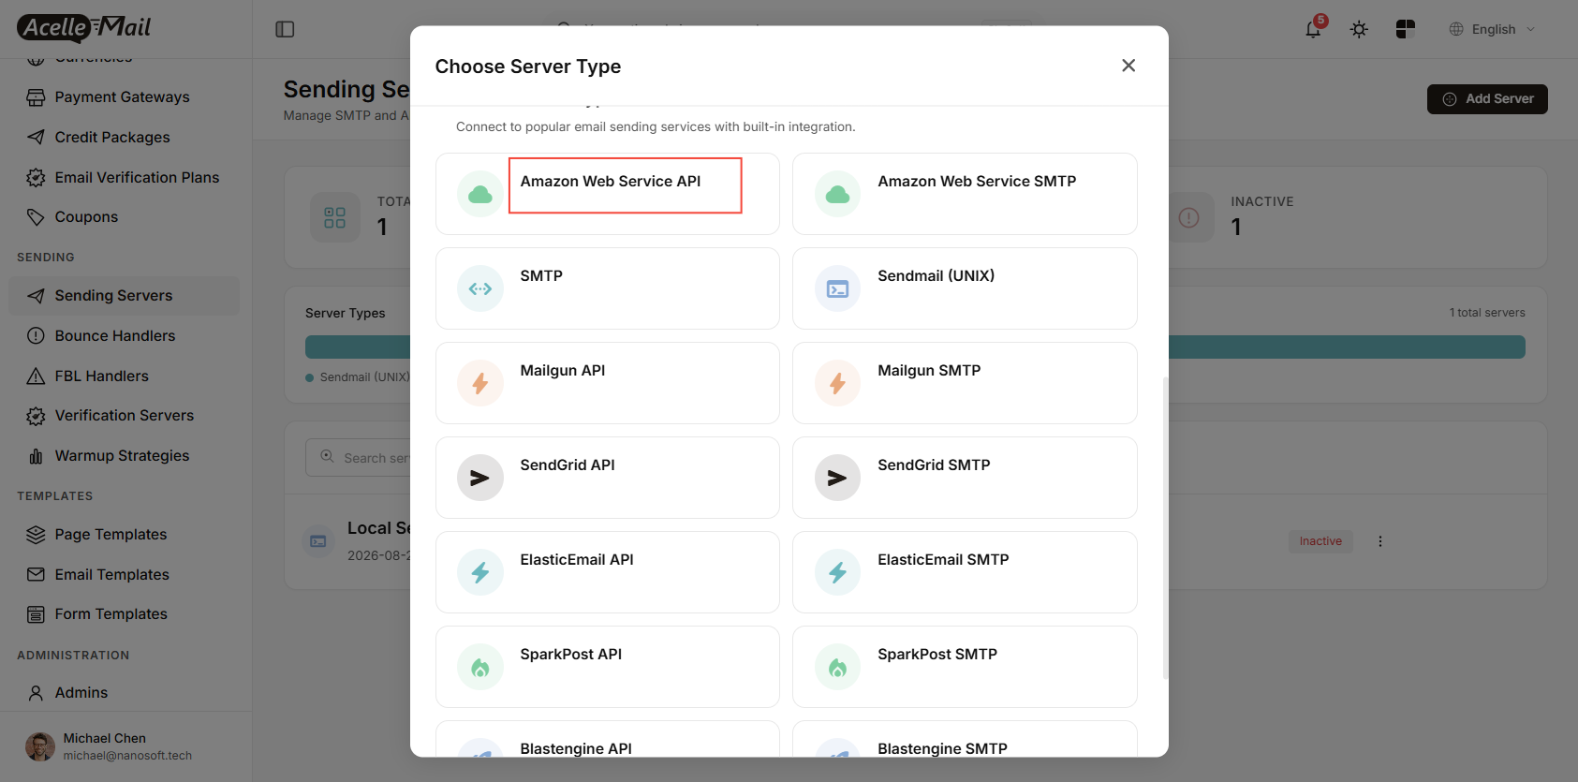Click the cloud icon for Amazon SMTP
The width and height of the screenshot is (1578, 782).
(x=837, y=194)
